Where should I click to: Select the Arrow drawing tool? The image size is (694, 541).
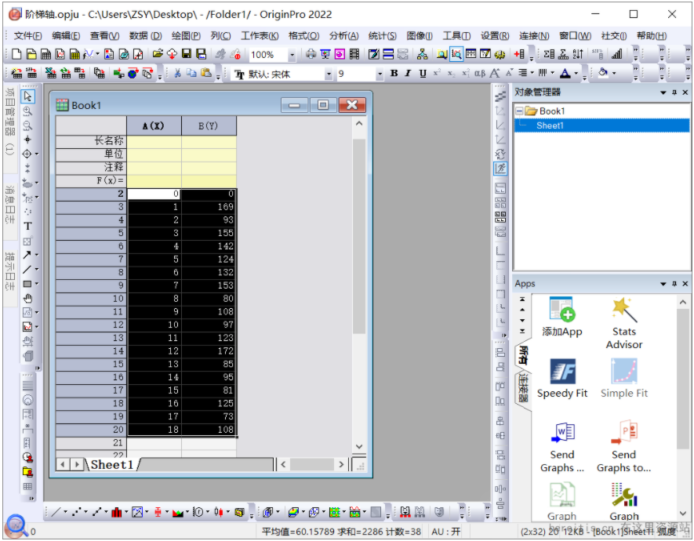coord(27,255)
